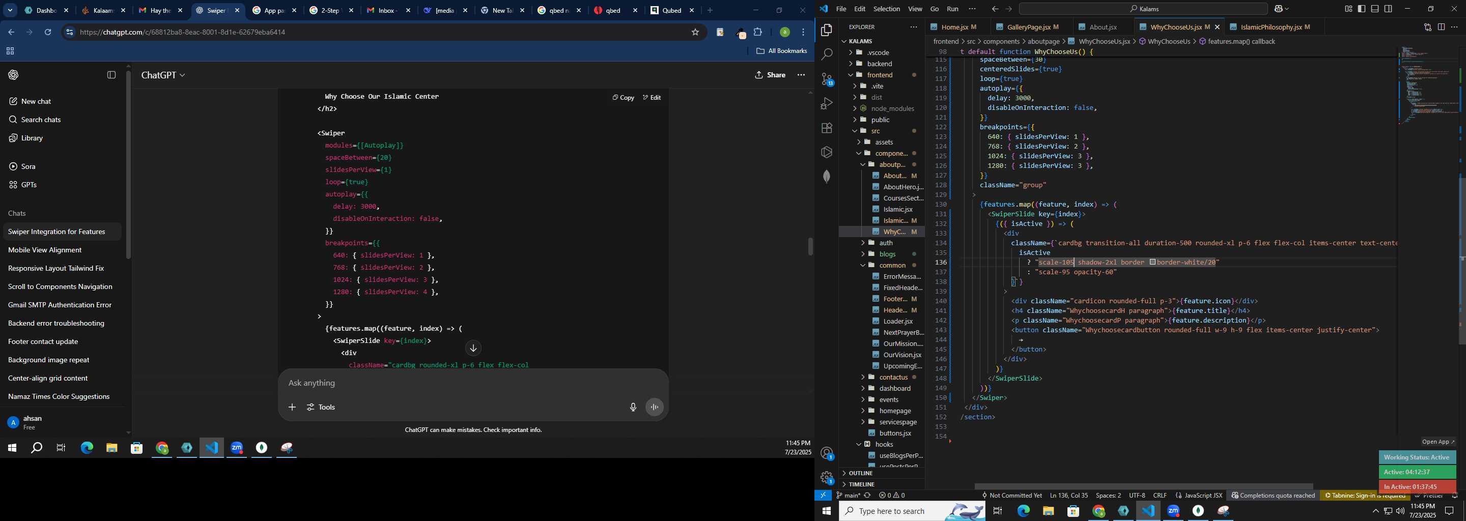Open the View menu in VS Code

[x=915, y=9]
